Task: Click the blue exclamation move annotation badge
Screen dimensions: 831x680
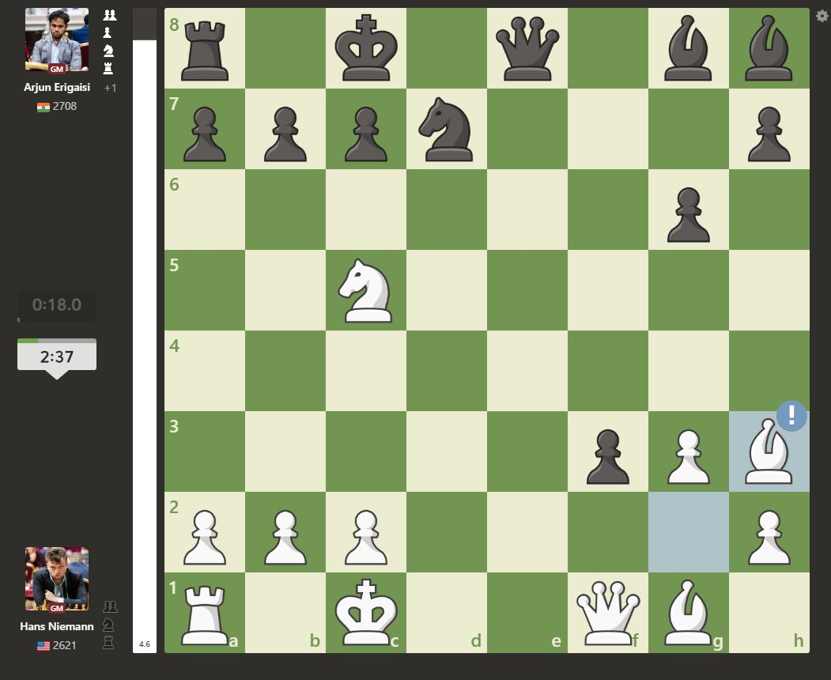Action: (x=793, y=415)
